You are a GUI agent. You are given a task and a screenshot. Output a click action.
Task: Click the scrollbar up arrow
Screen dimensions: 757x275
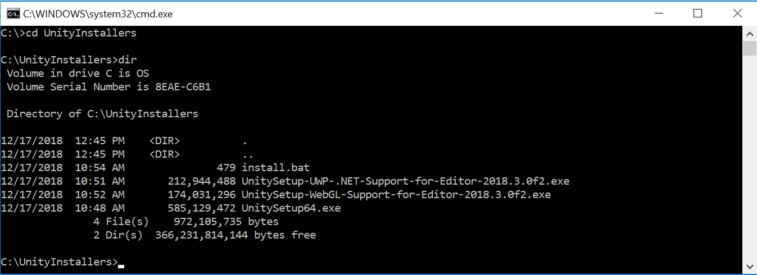750,34
